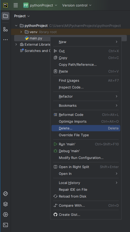Click the Ctrl+Shift+F10 shortcut text
130x232 pixels.
pos(107,144)
